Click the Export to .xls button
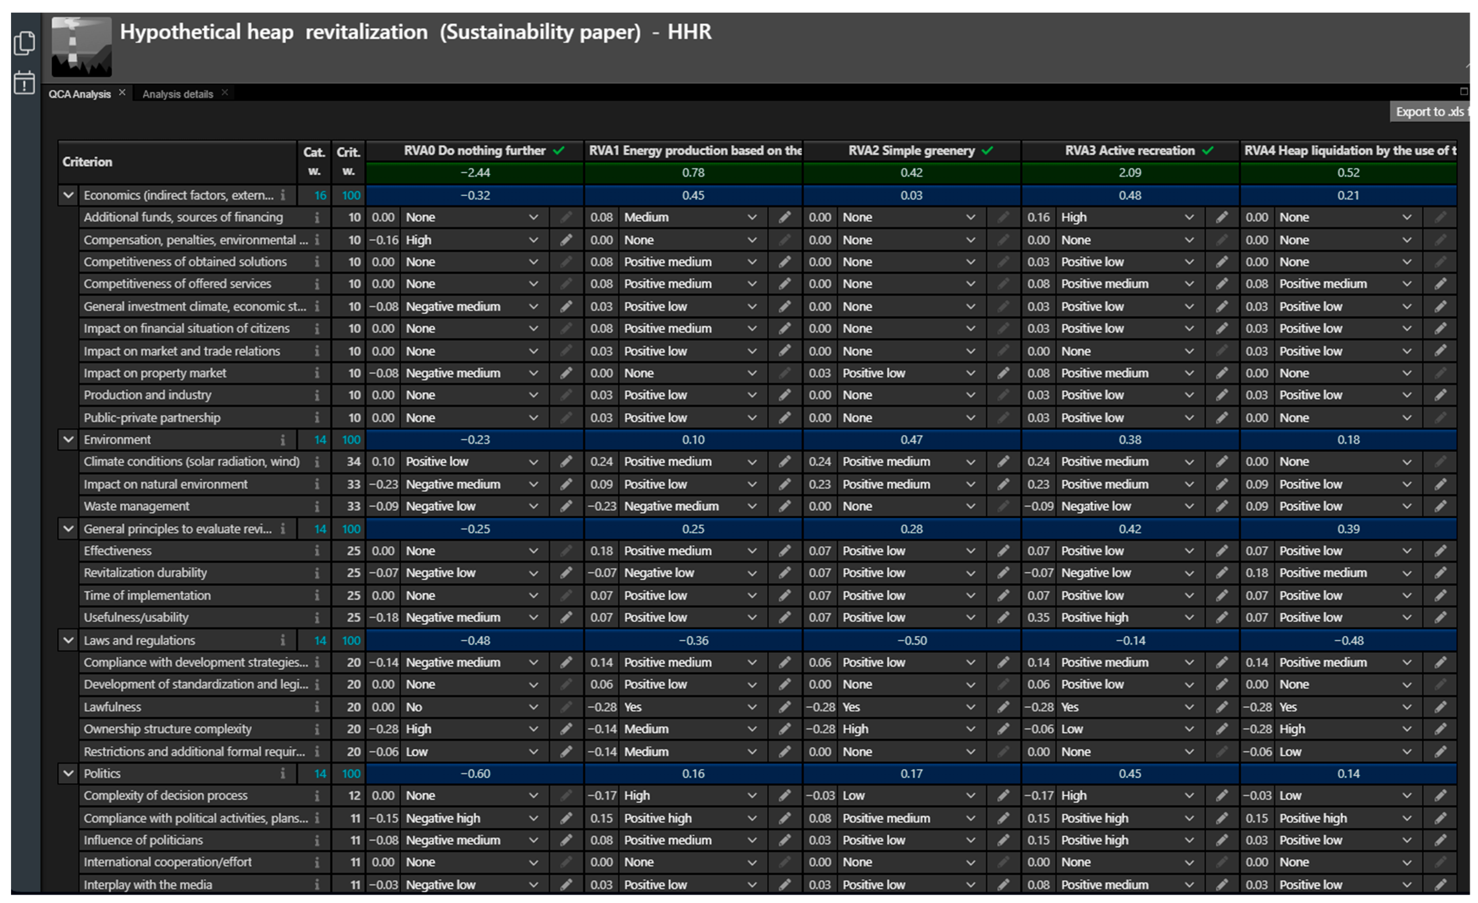The image size is (1478, 903). 1430,112
